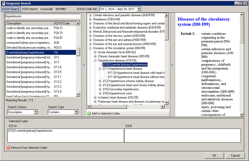Collapse Hypertensive diseases (I10-I16) node

pos(95,60)
